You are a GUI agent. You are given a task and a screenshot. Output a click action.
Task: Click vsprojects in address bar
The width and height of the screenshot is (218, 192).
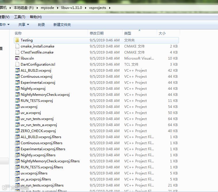pyautogui.click(x=97, y=8)
